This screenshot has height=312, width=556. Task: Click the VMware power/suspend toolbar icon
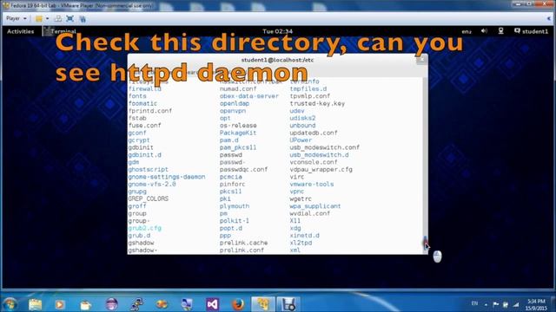(38, 18)
